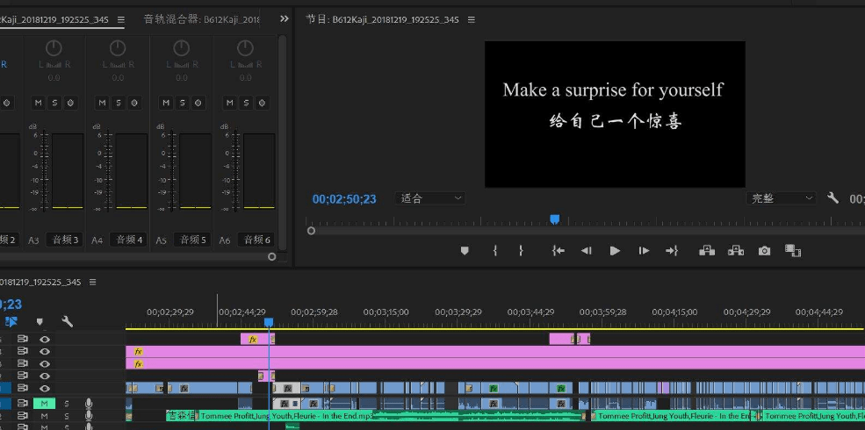Viewport: 865px width, 430px height.
Task: Click the Go to In point icon
Action: click(x=559, y=251)
